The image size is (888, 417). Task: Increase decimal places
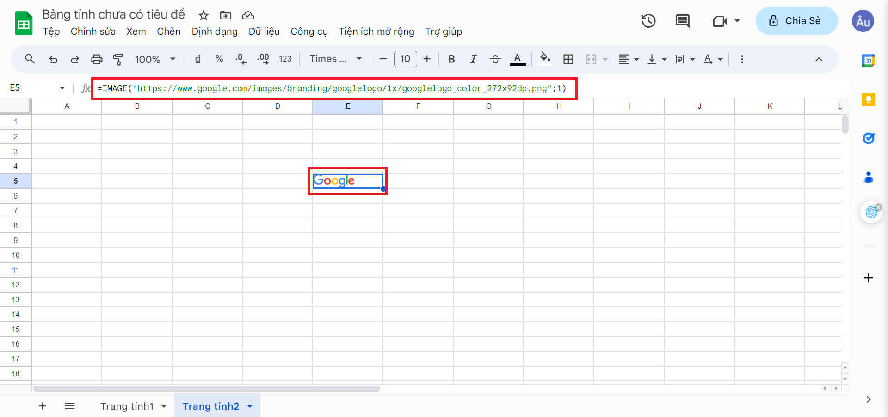coord(263,59)
